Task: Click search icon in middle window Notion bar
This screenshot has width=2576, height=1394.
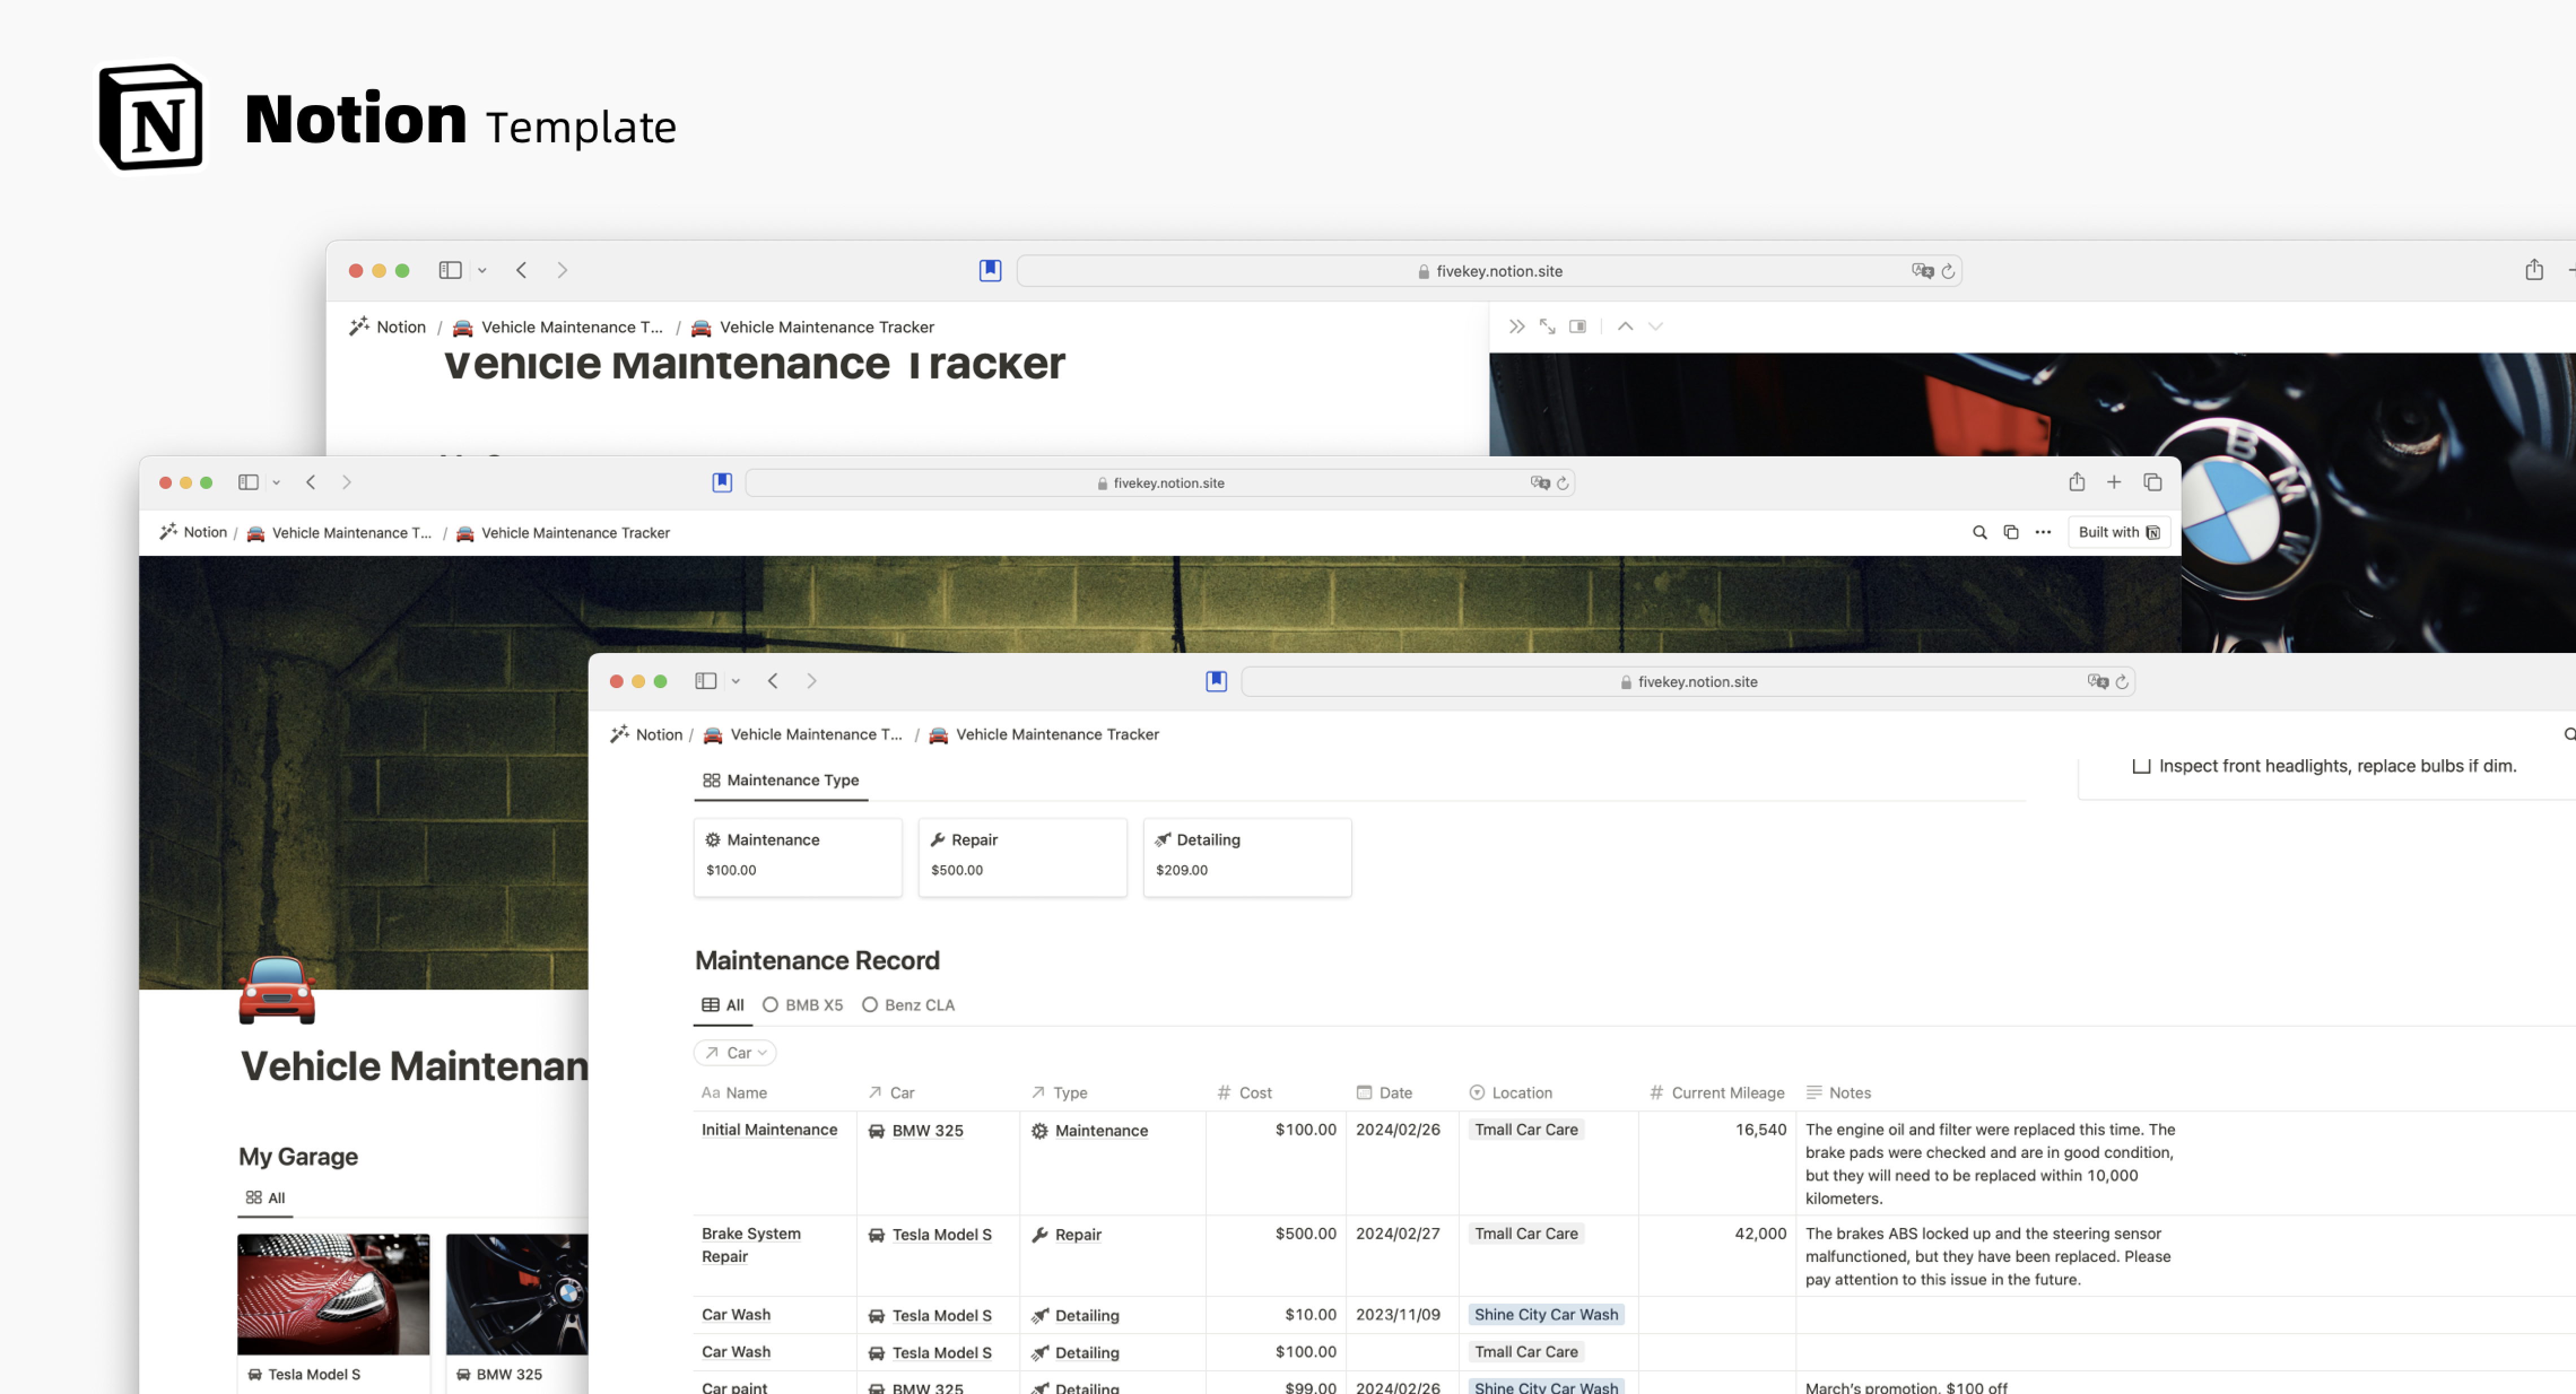Action: click(x=1979, y=532)
